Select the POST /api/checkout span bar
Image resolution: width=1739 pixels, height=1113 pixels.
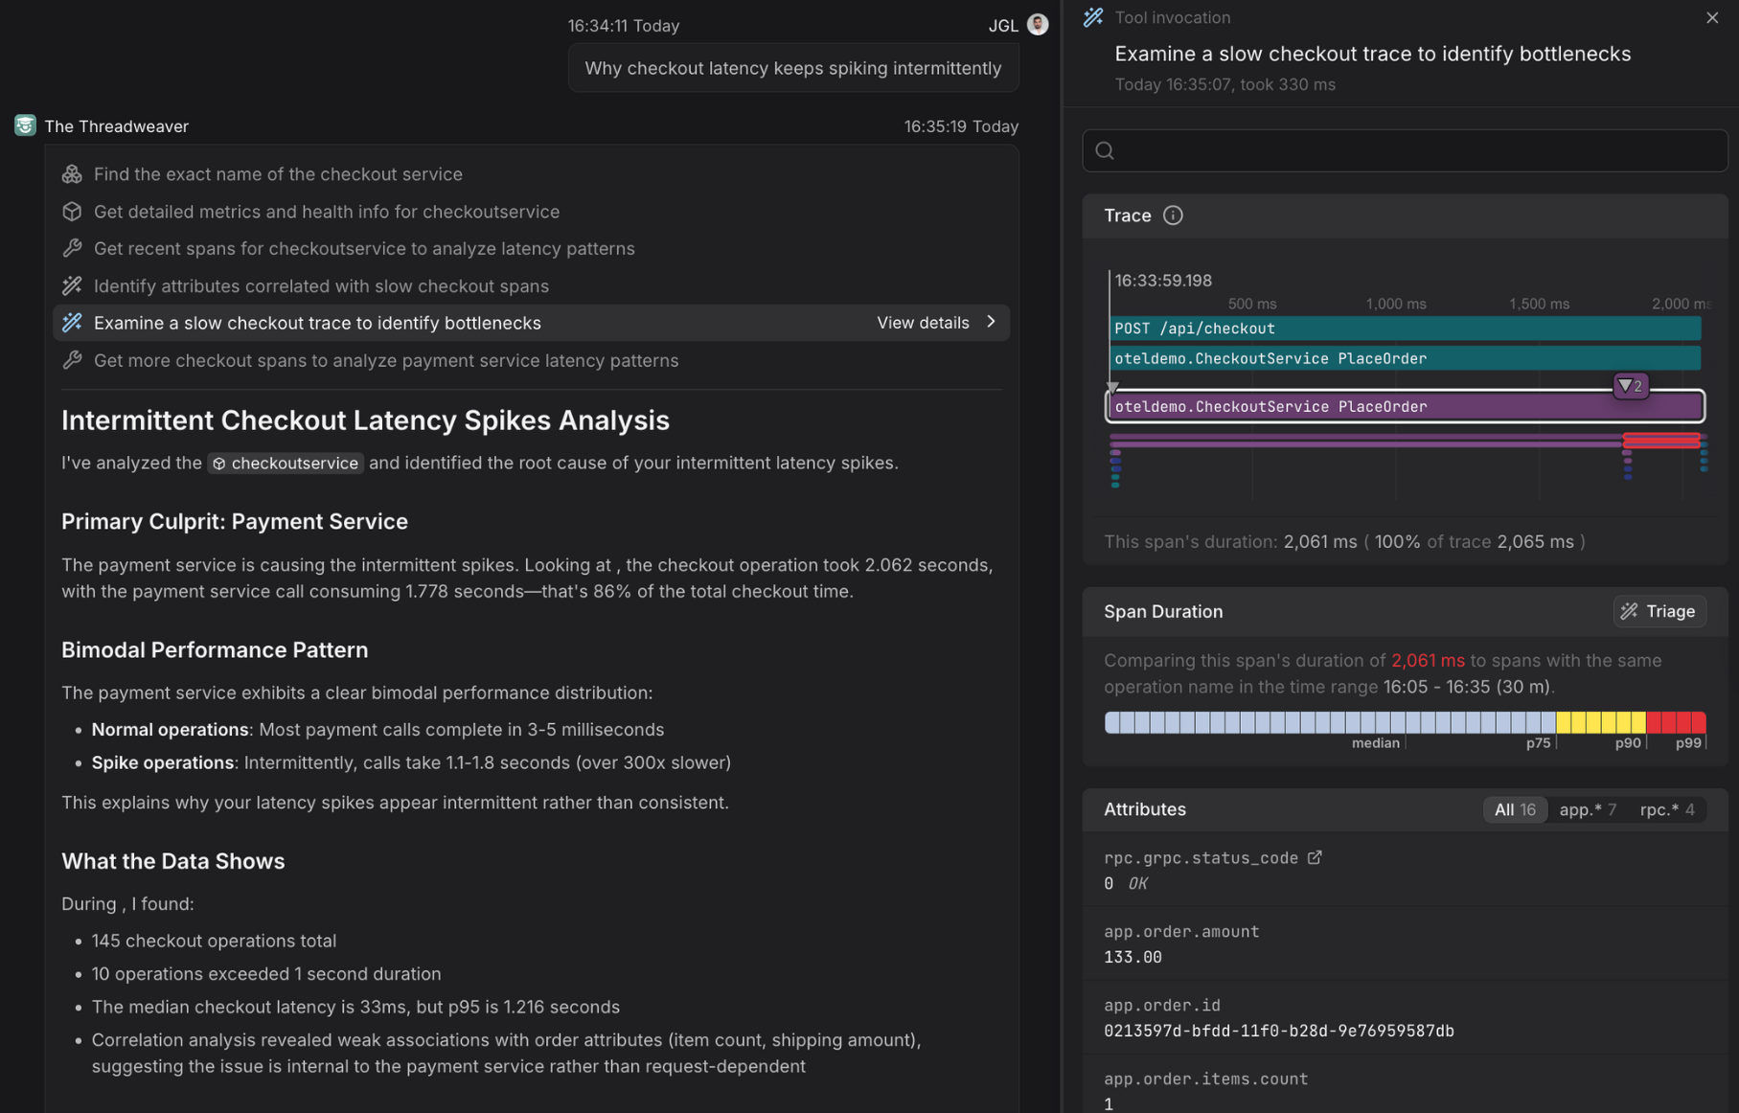point(1404,329)
